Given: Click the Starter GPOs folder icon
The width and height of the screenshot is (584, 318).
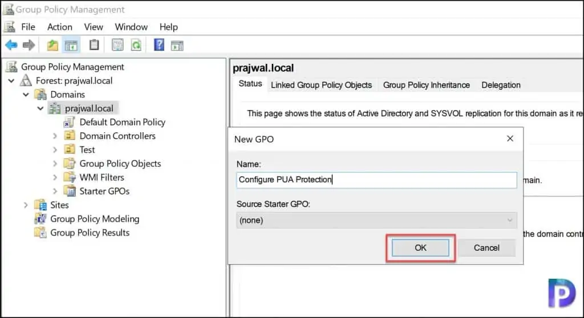Looking at the screenshot, I should pos(70,191).
